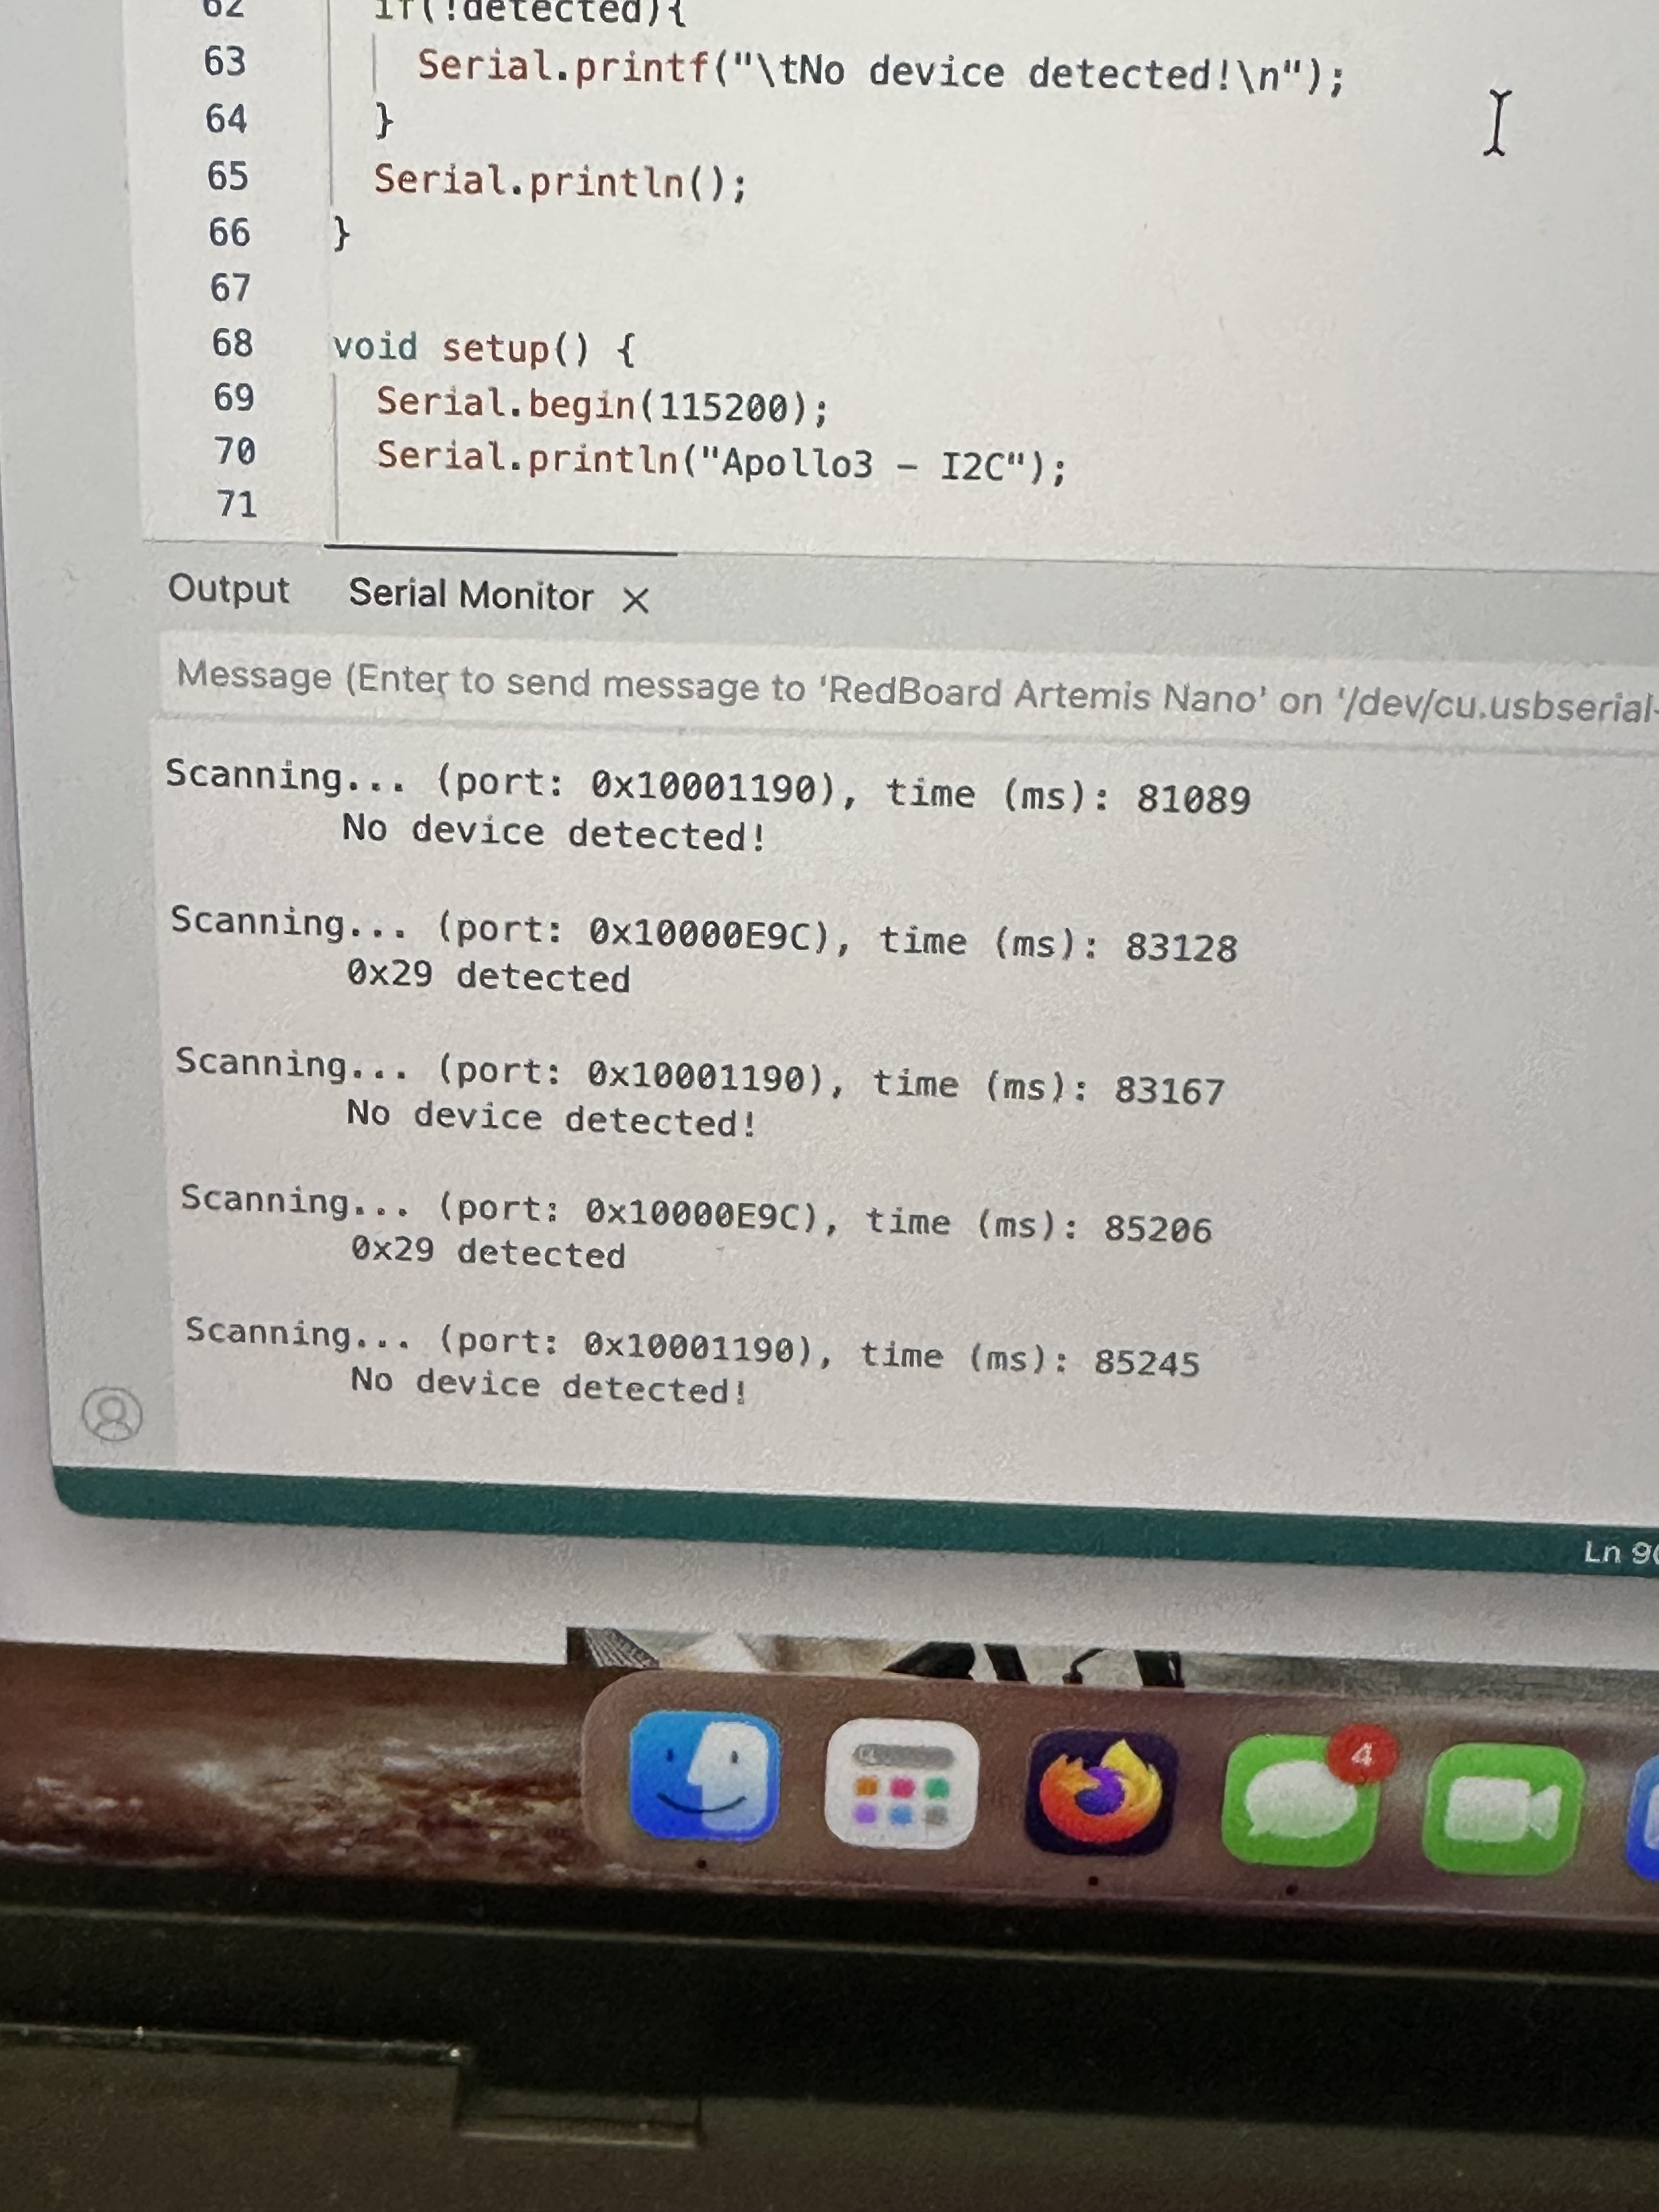Place cursor on Serial.begin(115200) line
This screenshot has height=2212, width=1659.
click(x=602, y=405)
